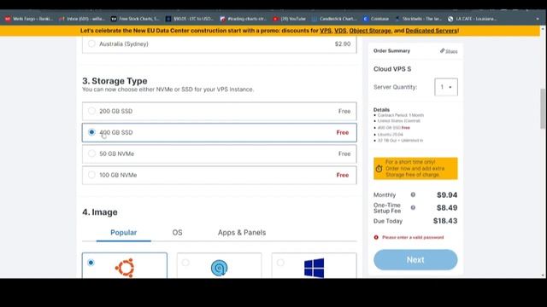Screen dimensions: 547x307
Task: Expand the bookmarks overflow arrow
Action: pyautogui.click(x=538, y=19)
